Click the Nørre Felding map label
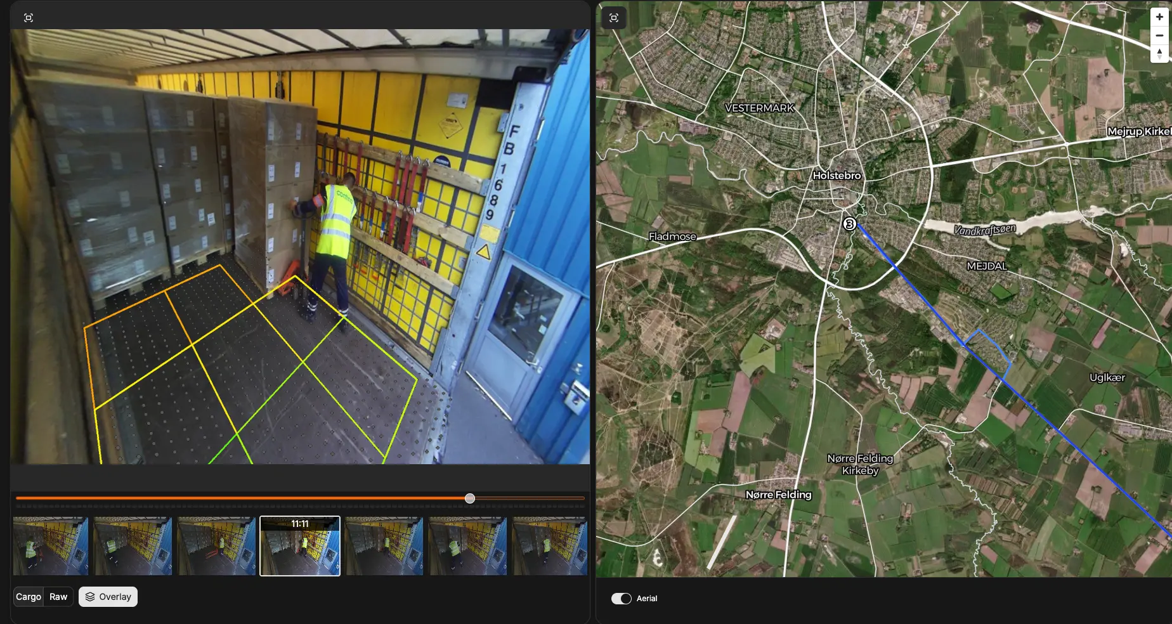Screen dimensions: 1172x624 pyautogui.click(x=778, y=495)
